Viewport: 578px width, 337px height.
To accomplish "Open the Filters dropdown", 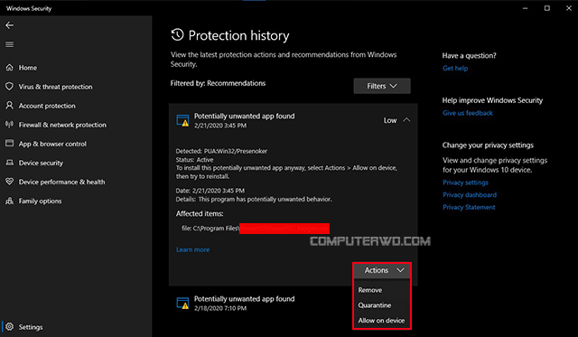I will coord(382,86).
